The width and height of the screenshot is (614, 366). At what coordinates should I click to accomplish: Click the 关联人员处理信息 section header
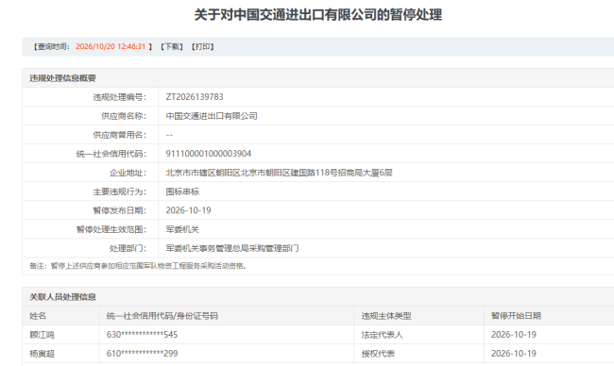click(62, 297)
